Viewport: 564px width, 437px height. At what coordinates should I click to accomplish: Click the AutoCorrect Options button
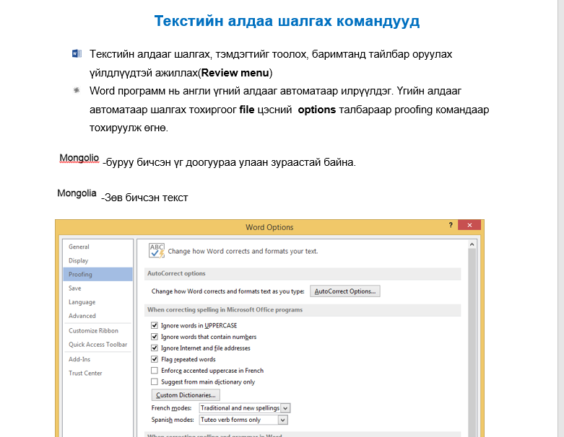pyautogui.click(x=345, y=291)
